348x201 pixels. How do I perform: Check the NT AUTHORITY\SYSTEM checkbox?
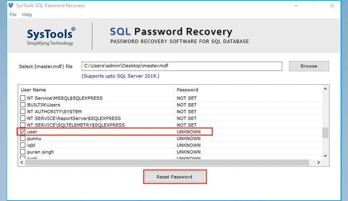click(x=22, y=111)
